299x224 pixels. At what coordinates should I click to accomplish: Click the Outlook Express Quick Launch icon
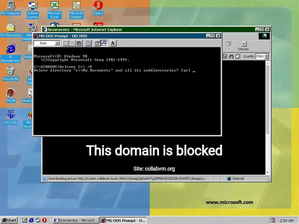pyautogui.click(x=38, y=220)
